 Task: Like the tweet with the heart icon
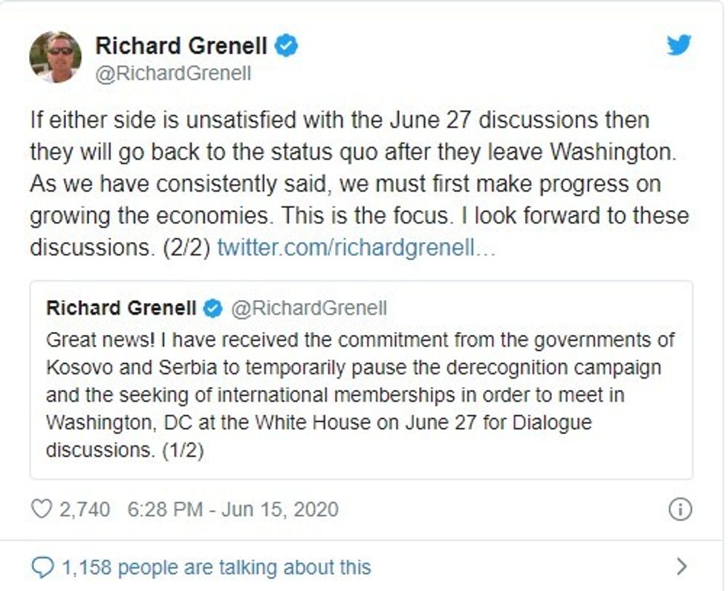pyautogui.click(x=42, y=509)
